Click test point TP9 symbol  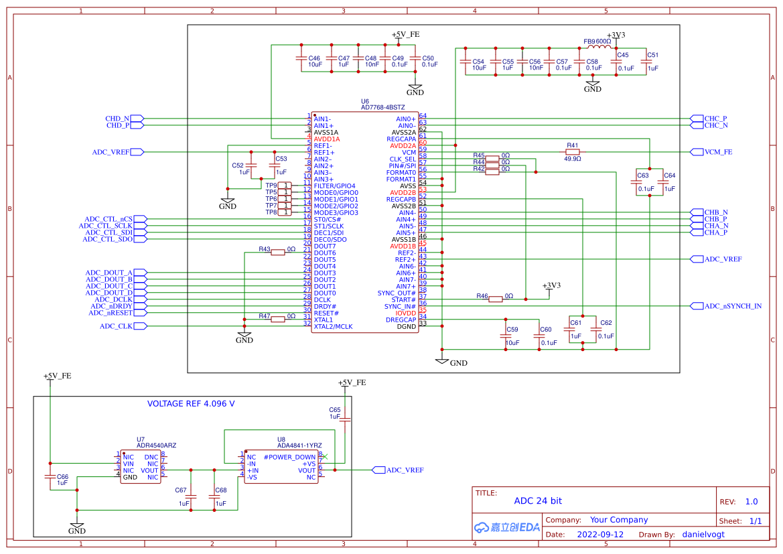284,186
